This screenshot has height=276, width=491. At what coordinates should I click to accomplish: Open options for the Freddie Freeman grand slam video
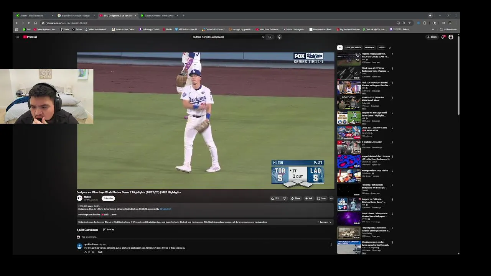[392, 54]
